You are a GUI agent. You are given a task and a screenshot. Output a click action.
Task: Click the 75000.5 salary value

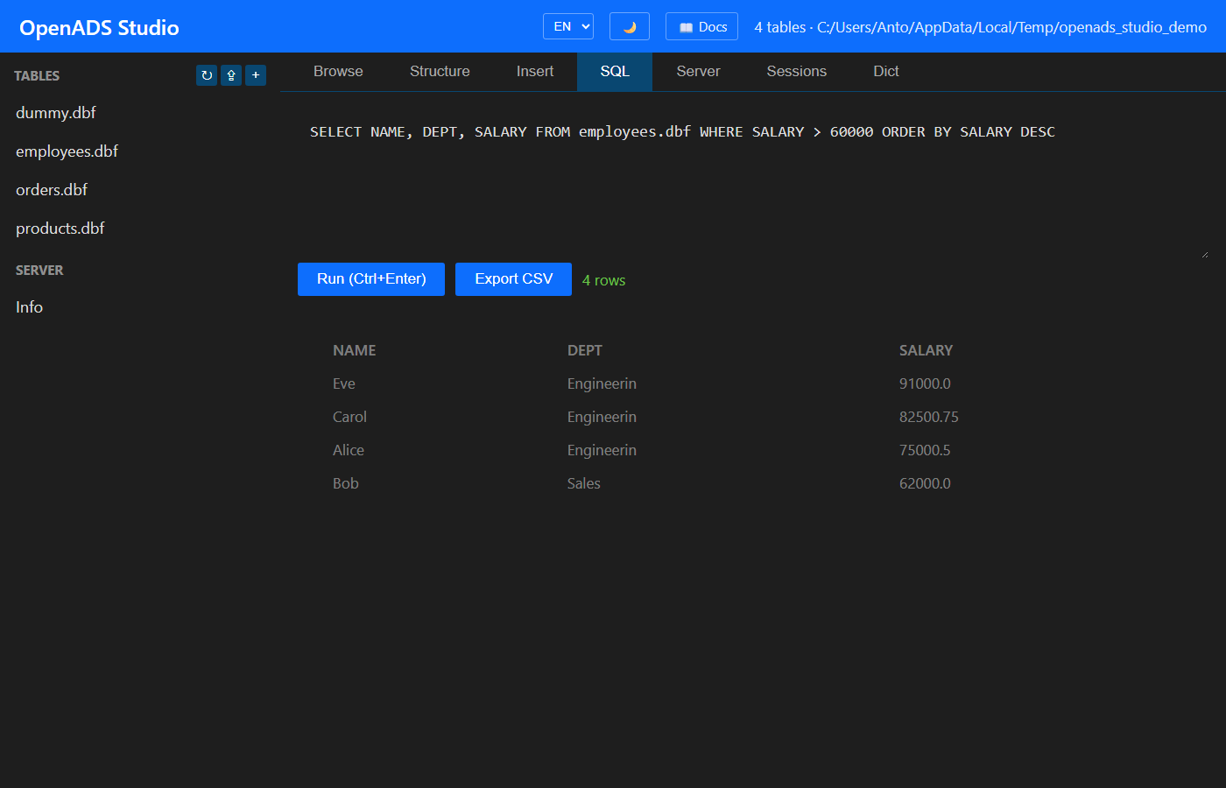925,450
